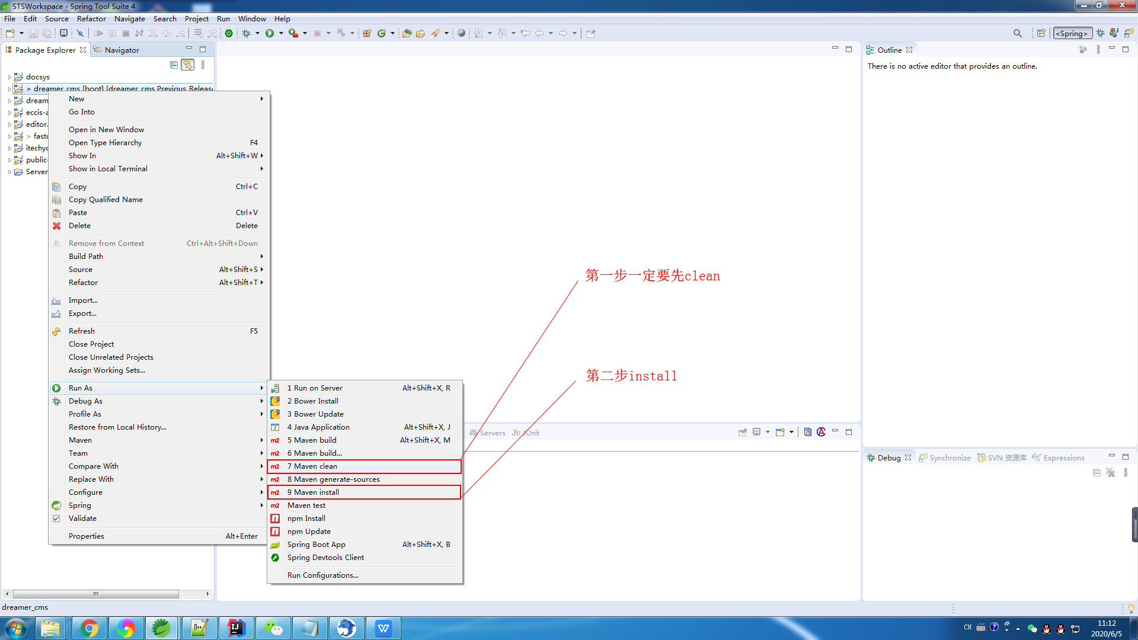
Task: Click the Debug bug icon in toolbar
Action: coord(246,33)
